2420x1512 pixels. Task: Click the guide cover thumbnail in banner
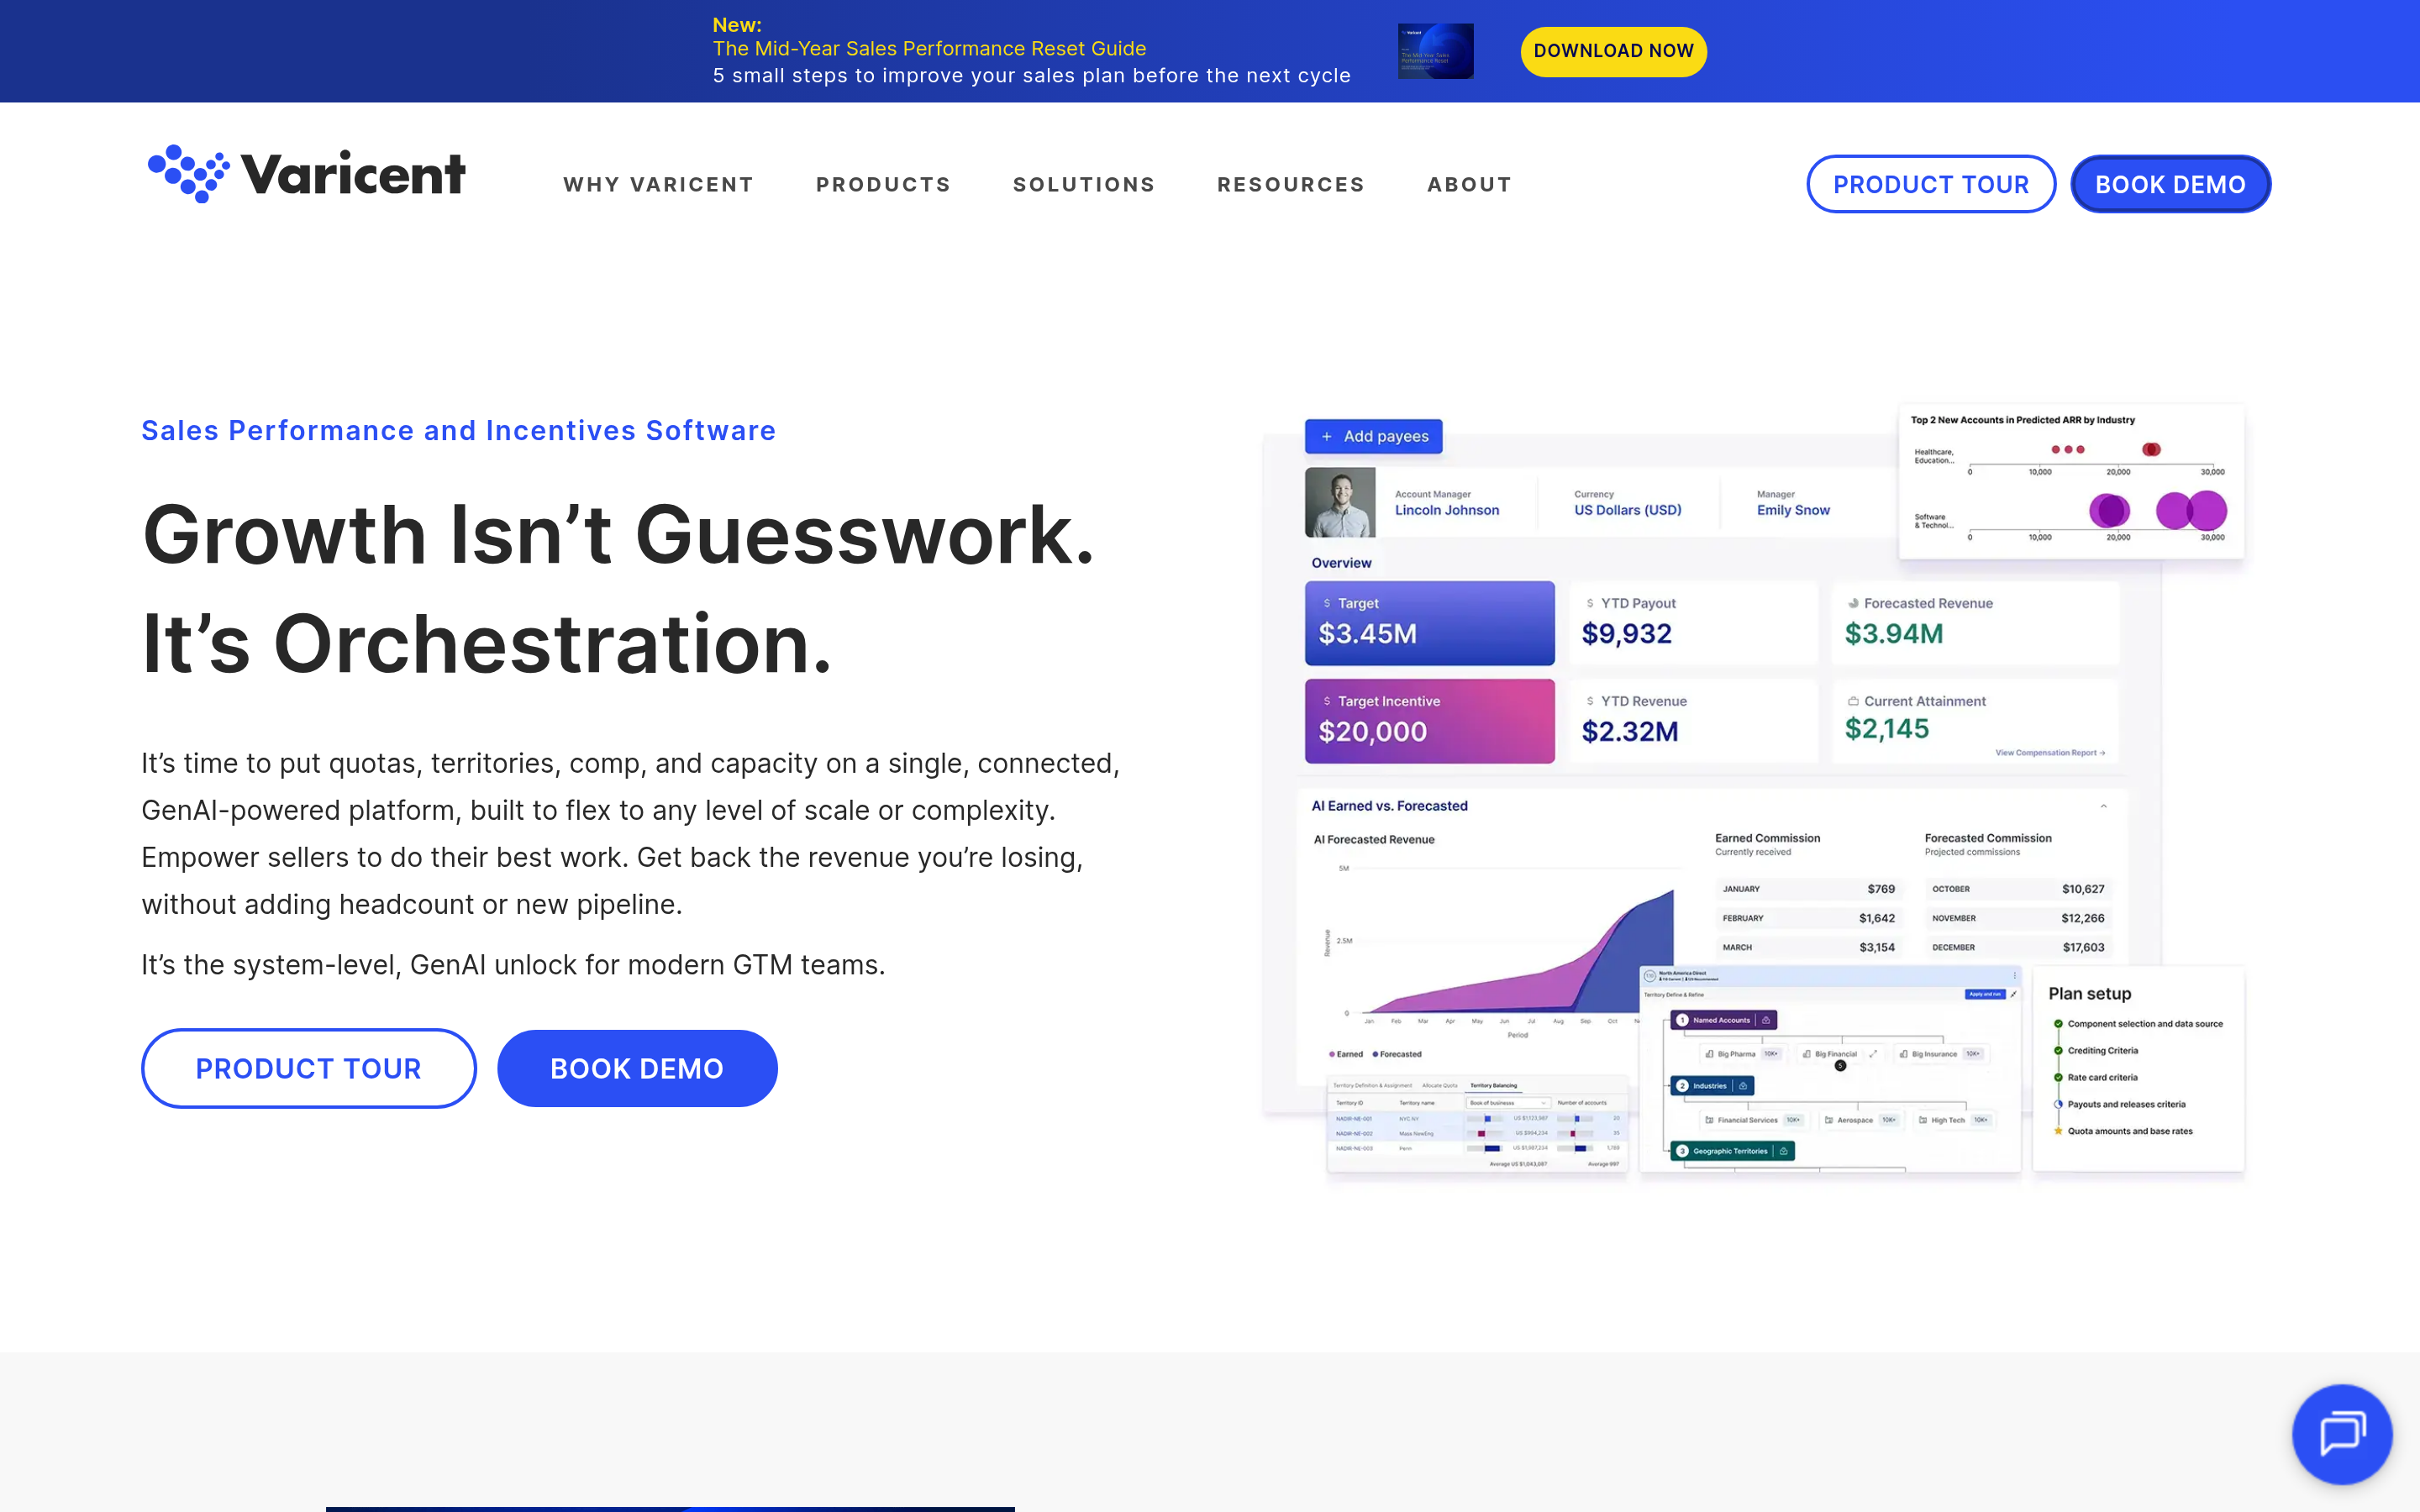coord(1435,51)
